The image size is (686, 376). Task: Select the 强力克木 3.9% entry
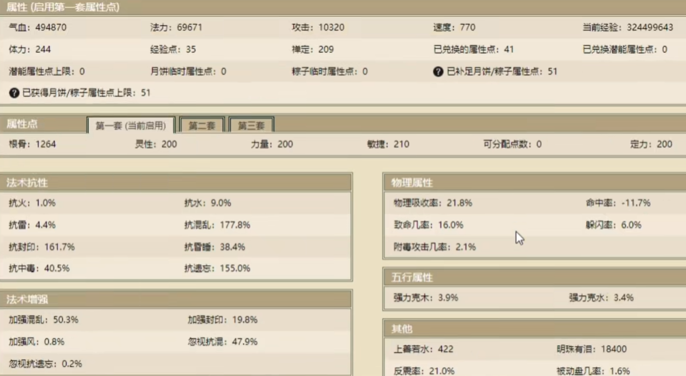(x=426, y=298)
